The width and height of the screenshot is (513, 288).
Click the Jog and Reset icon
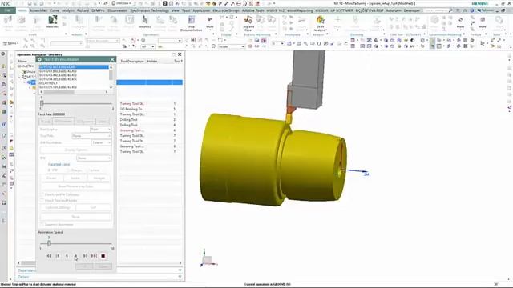(x=248, y=23)
